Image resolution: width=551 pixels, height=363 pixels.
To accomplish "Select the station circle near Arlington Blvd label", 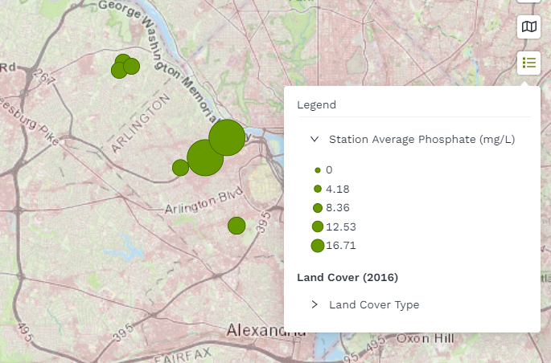I will click(180, 167).
